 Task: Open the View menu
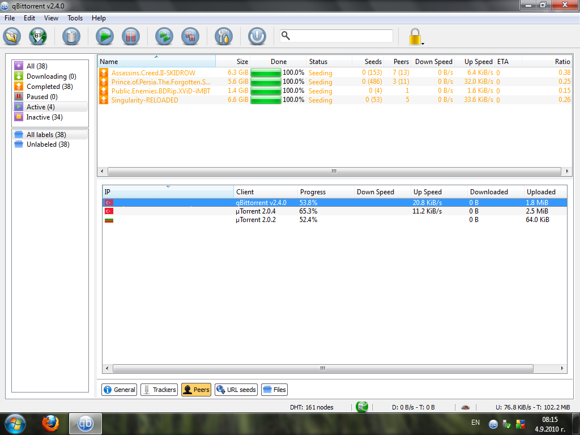click(x=51, y=18)
